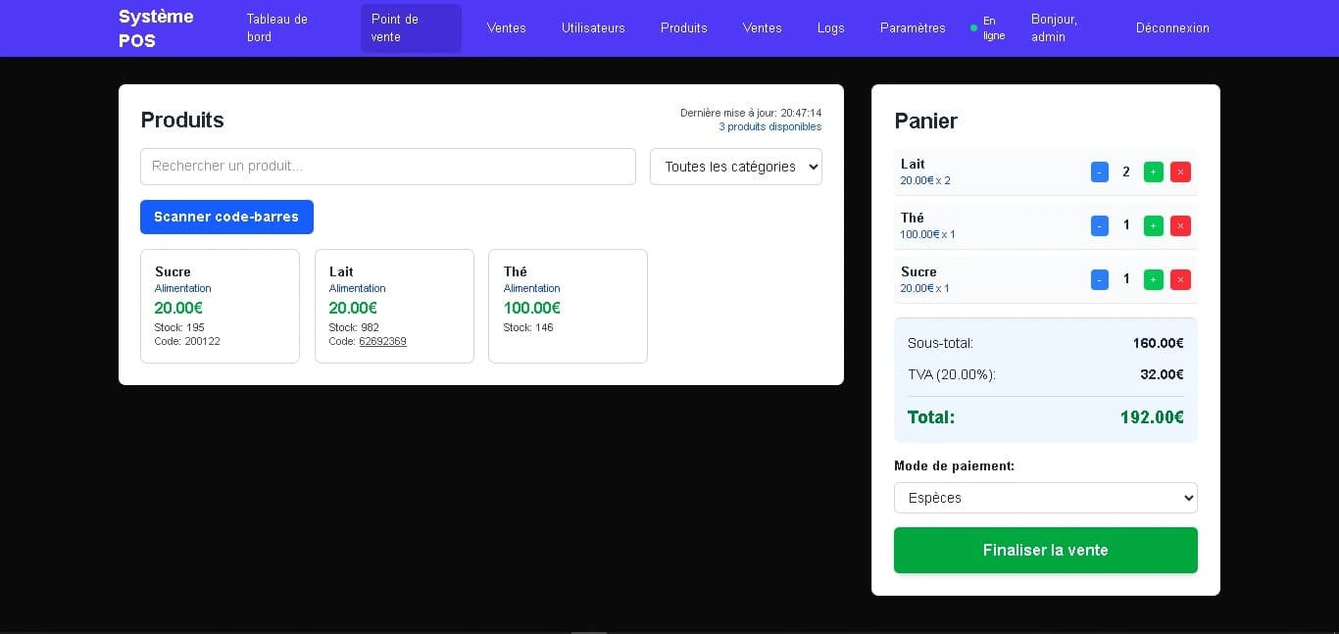This screenshot has height=634, width=1339.
Task: Decrease the Thé quantity in the cart
Action: (x=1099, y=225)
